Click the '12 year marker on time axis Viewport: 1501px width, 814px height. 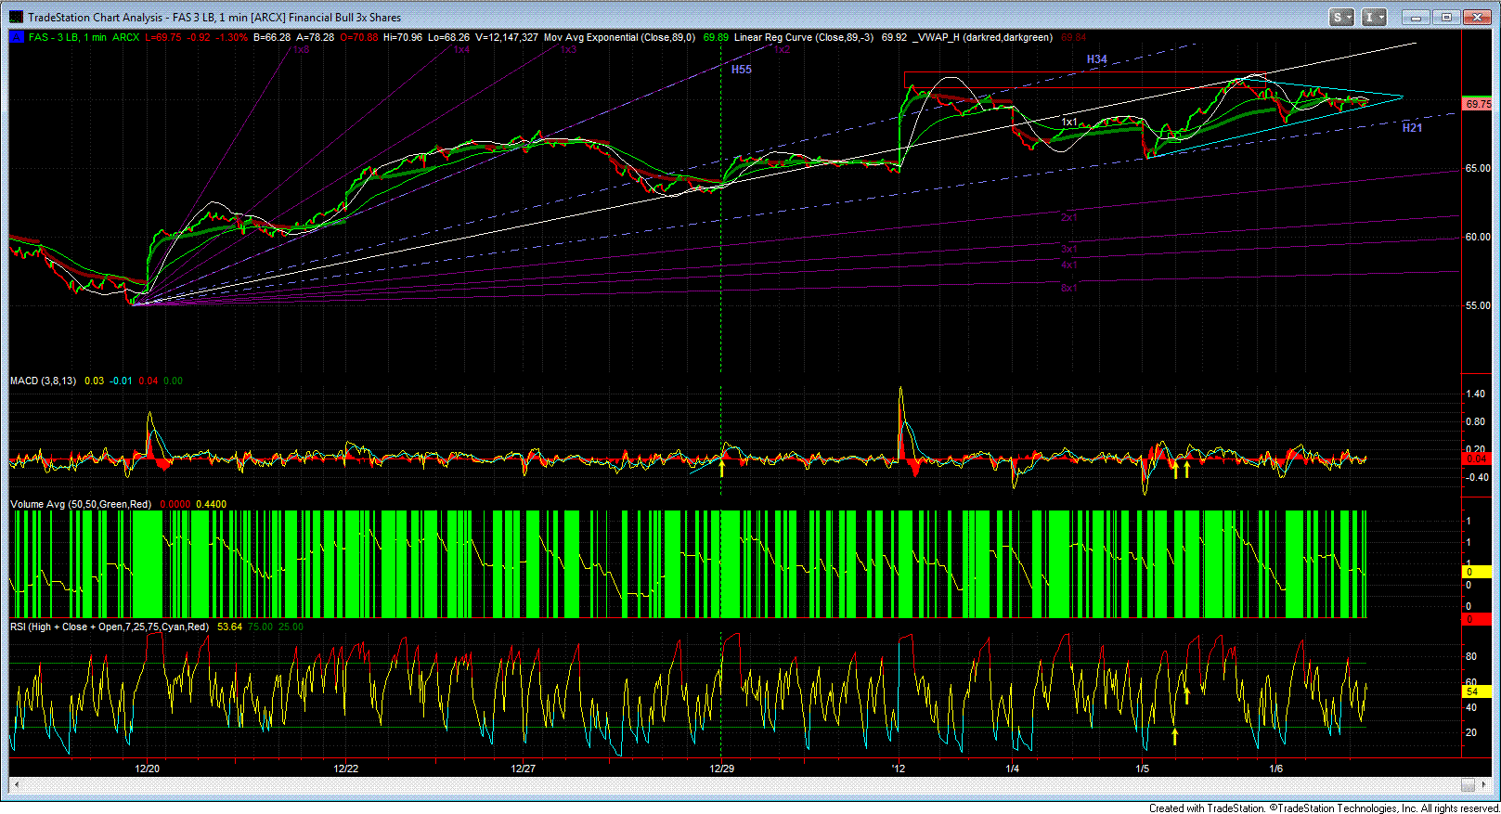899,769
